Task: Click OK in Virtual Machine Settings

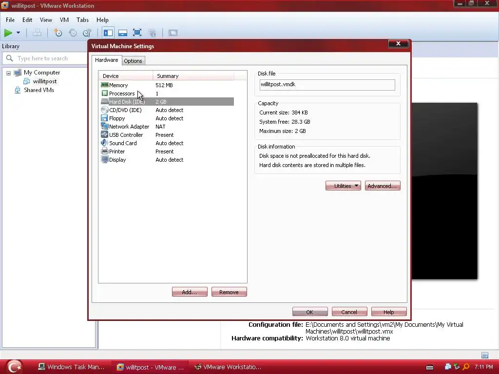Action: [310, 312]
